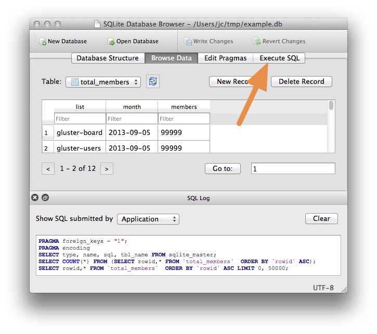Click the SQL Log panel title
This screenshot has width=377, height=334.
tap(198, 198)
